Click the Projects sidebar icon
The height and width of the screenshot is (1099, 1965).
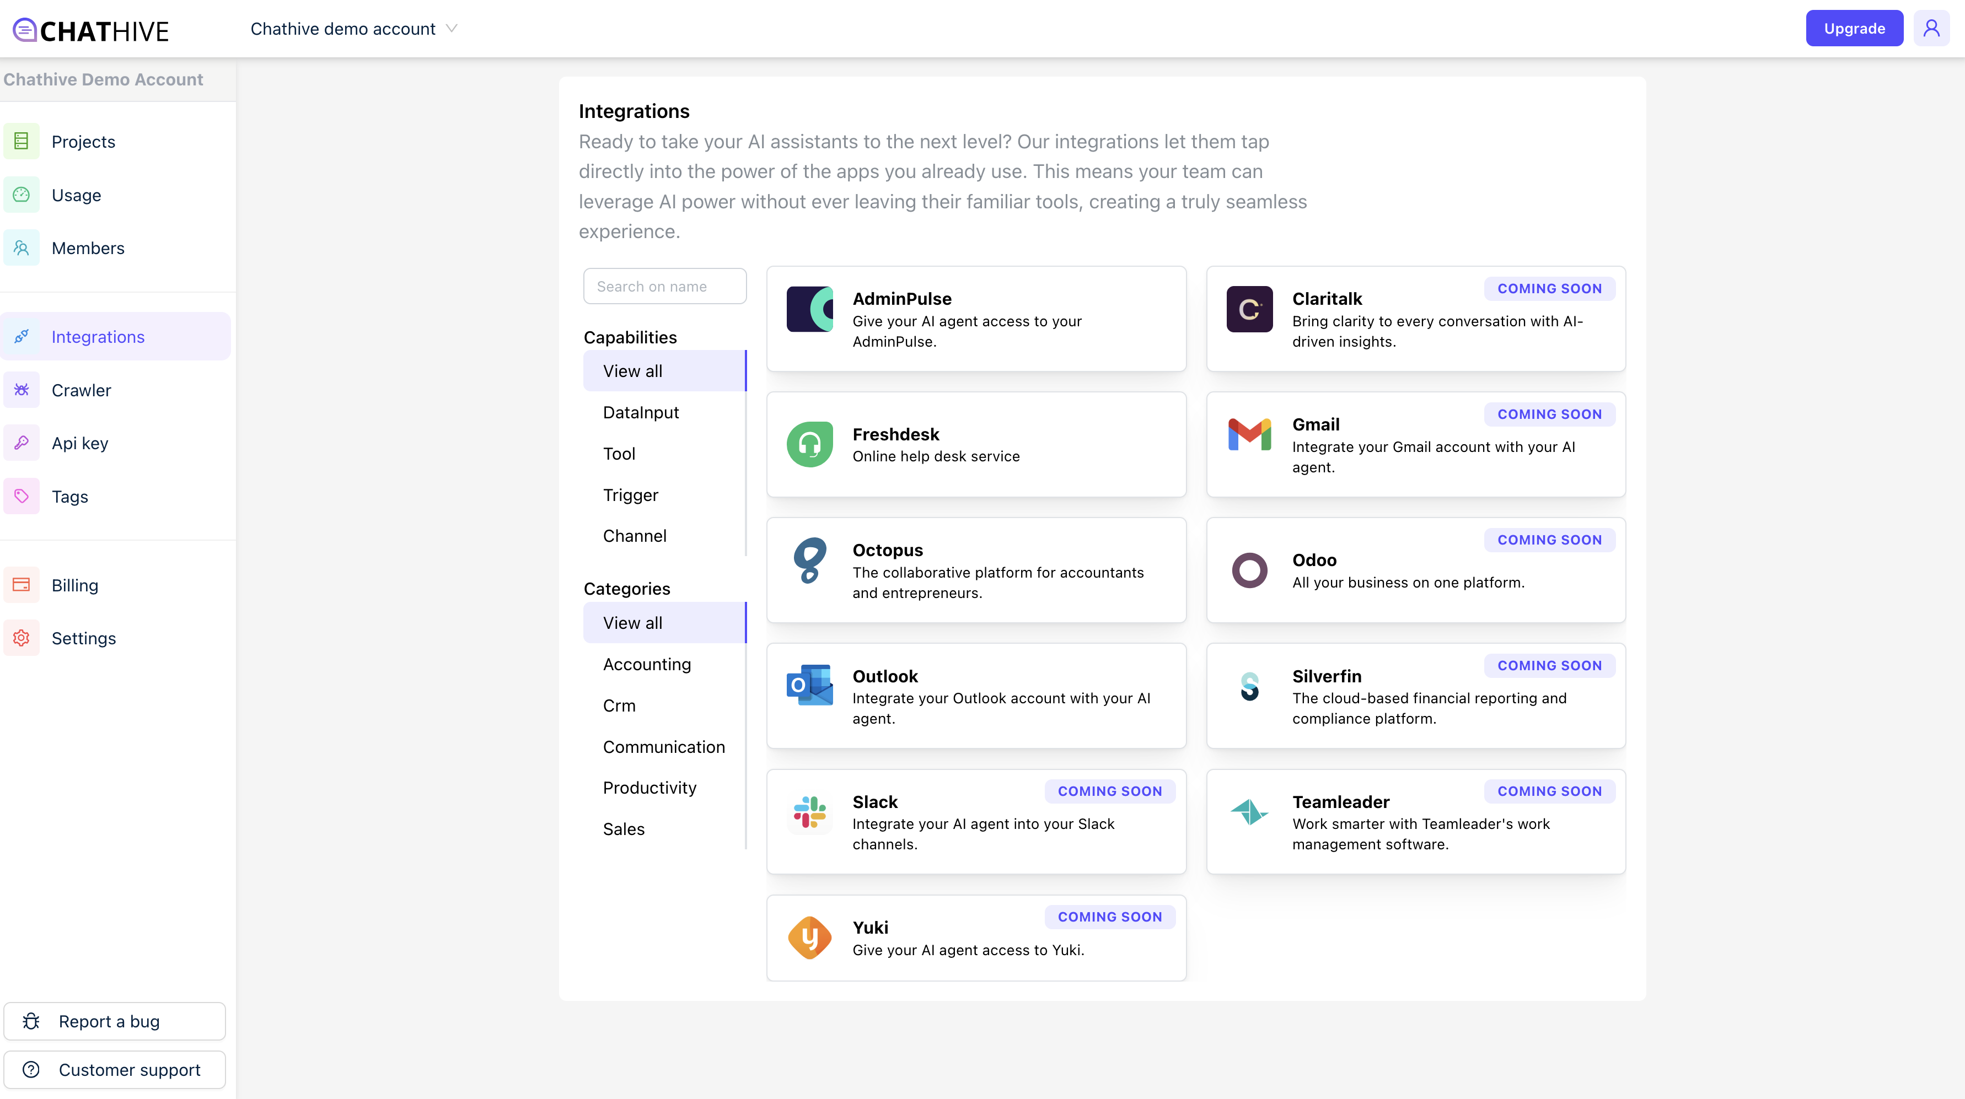click(22, 142)
